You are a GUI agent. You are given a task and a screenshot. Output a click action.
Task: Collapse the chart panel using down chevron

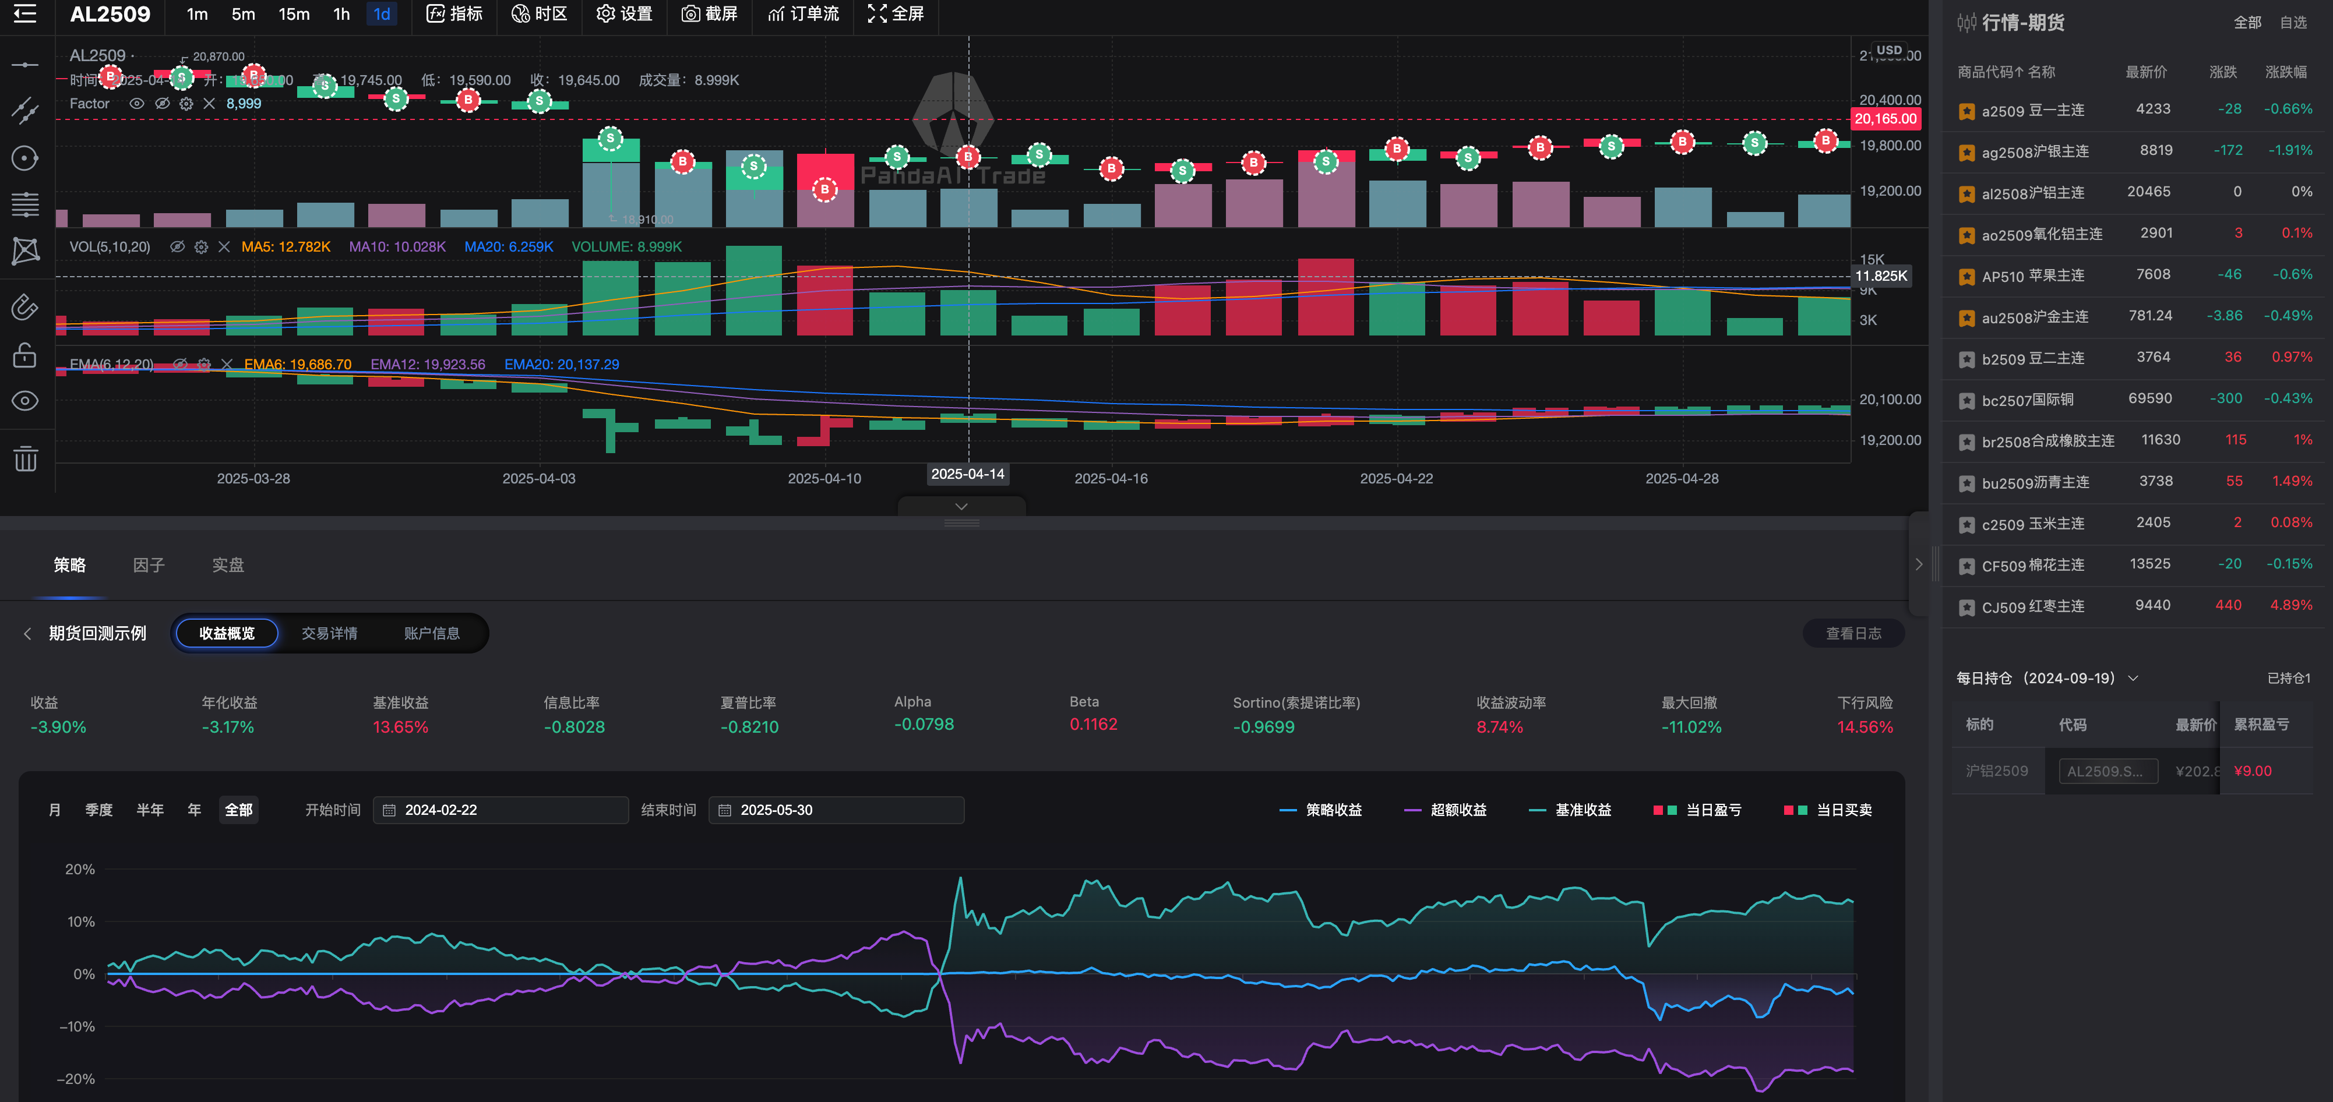[961, 506]
